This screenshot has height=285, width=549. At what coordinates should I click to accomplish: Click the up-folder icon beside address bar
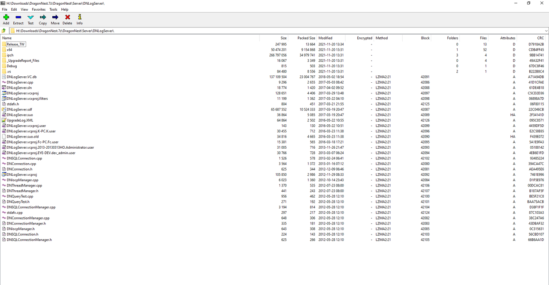tap(4, 31)
